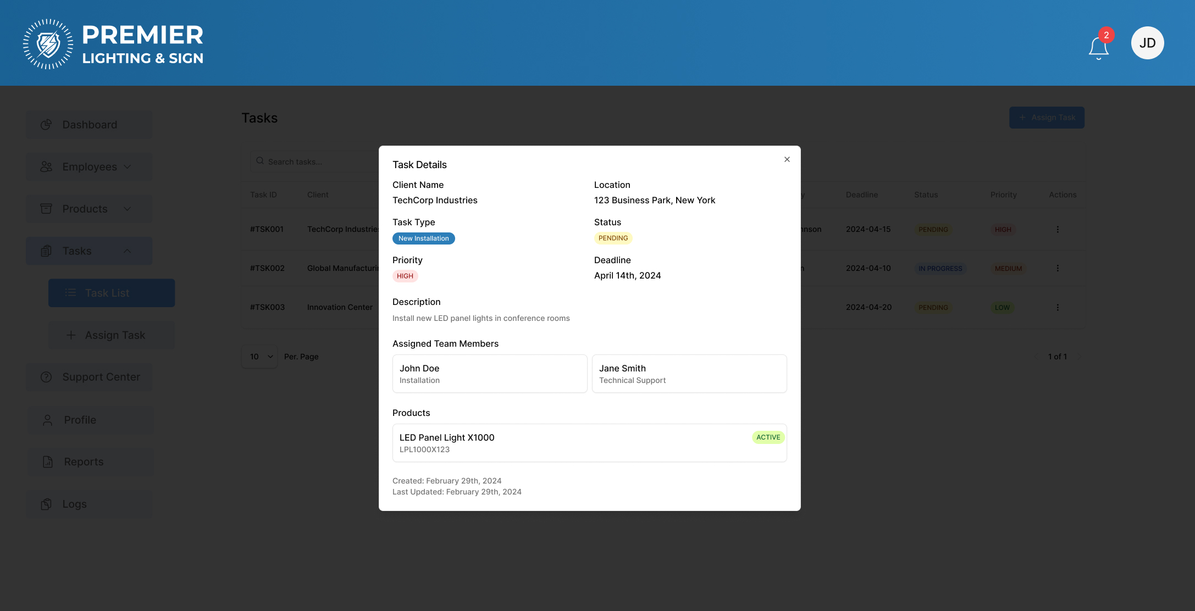Click the John Doe team member card
This screenshot has width=1195, height=611.
pyautogui.click(x=489, y=374)
